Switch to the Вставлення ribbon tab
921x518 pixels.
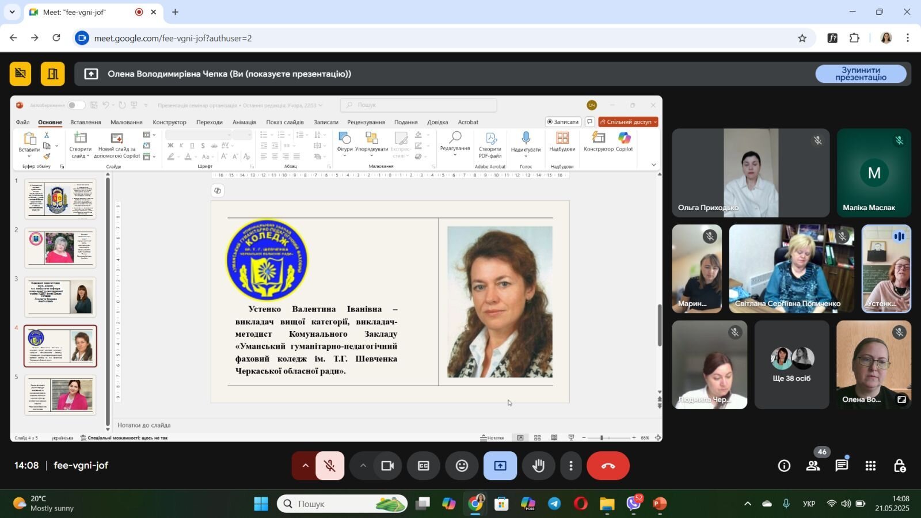click(x=86, y=122)
